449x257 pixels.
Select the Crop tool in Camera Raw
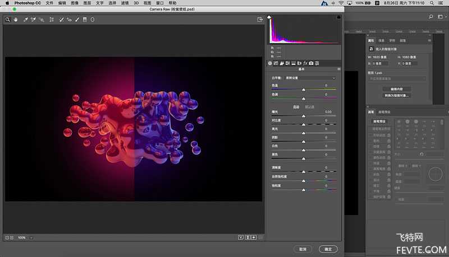(x=51, y=20)
